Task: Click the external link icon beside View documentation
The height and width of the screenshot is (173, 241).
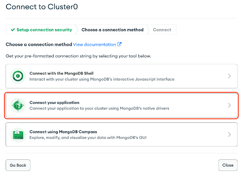Action: 119,45
